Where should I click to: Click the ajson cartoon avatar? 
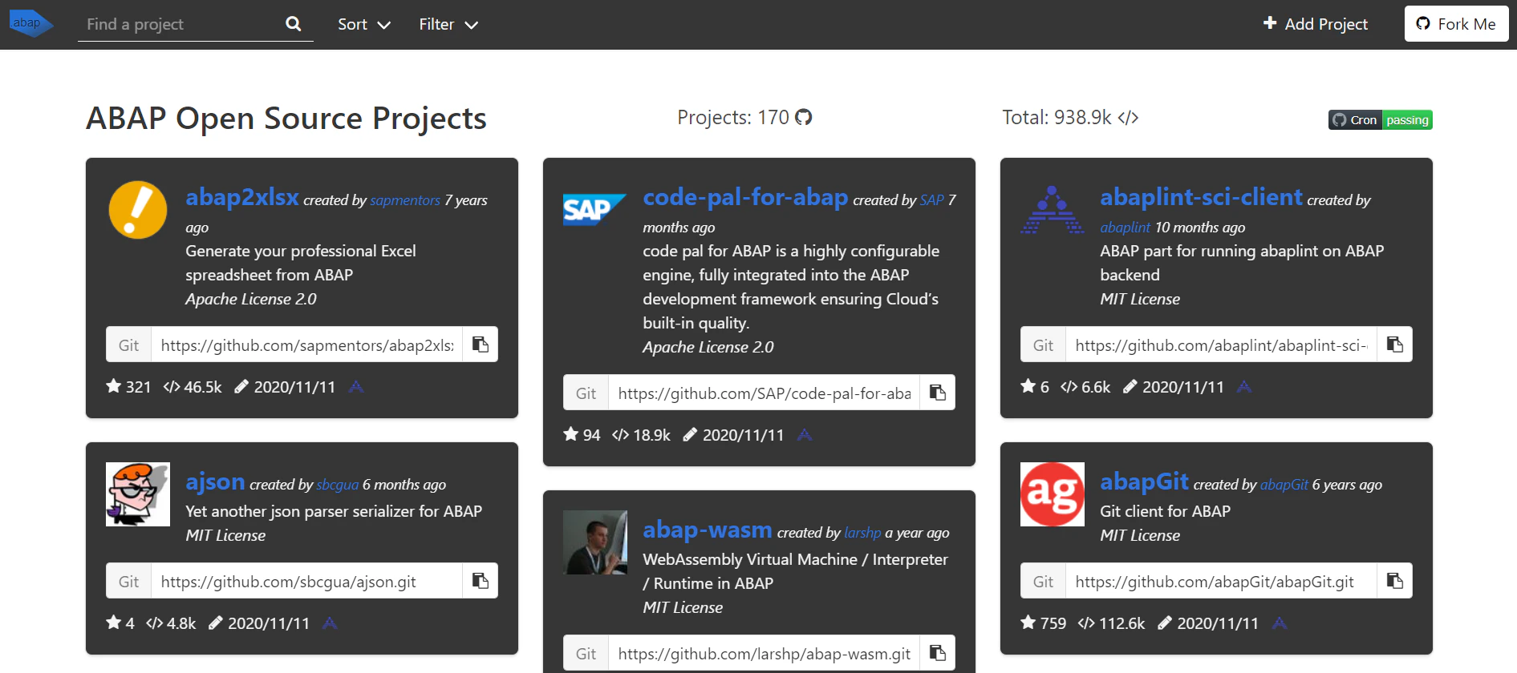tap(138, 494)
